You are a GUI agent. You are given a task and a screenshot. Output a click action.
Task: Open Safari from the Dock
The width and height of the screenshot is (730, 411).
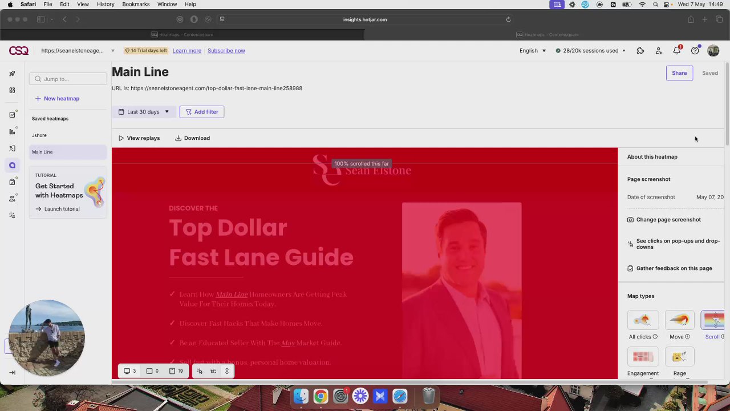click(400, 396)
